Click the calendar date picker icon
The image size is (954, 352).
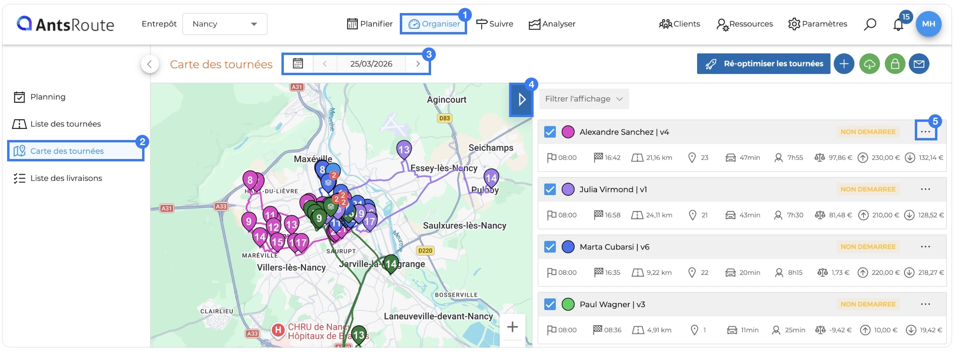click(298, 64)
